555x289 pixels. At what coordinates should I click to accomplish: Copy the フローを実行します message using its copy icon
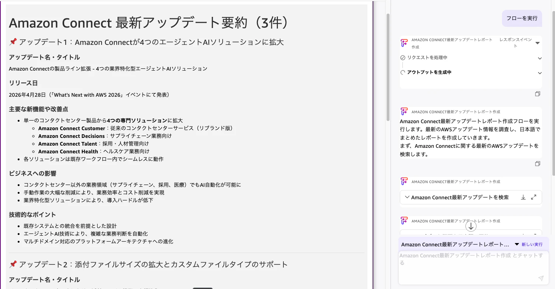pos(537,164)
